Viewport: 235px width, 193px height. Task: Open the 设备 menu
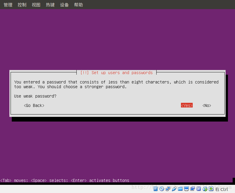coord(64,4)
